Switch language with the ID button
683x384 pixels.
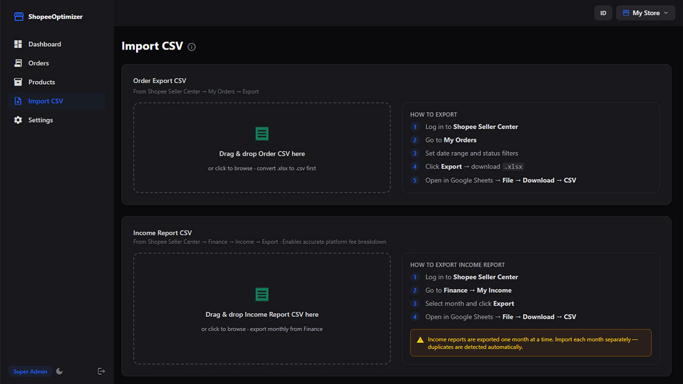pyautogui.click(x=603, y=13)
